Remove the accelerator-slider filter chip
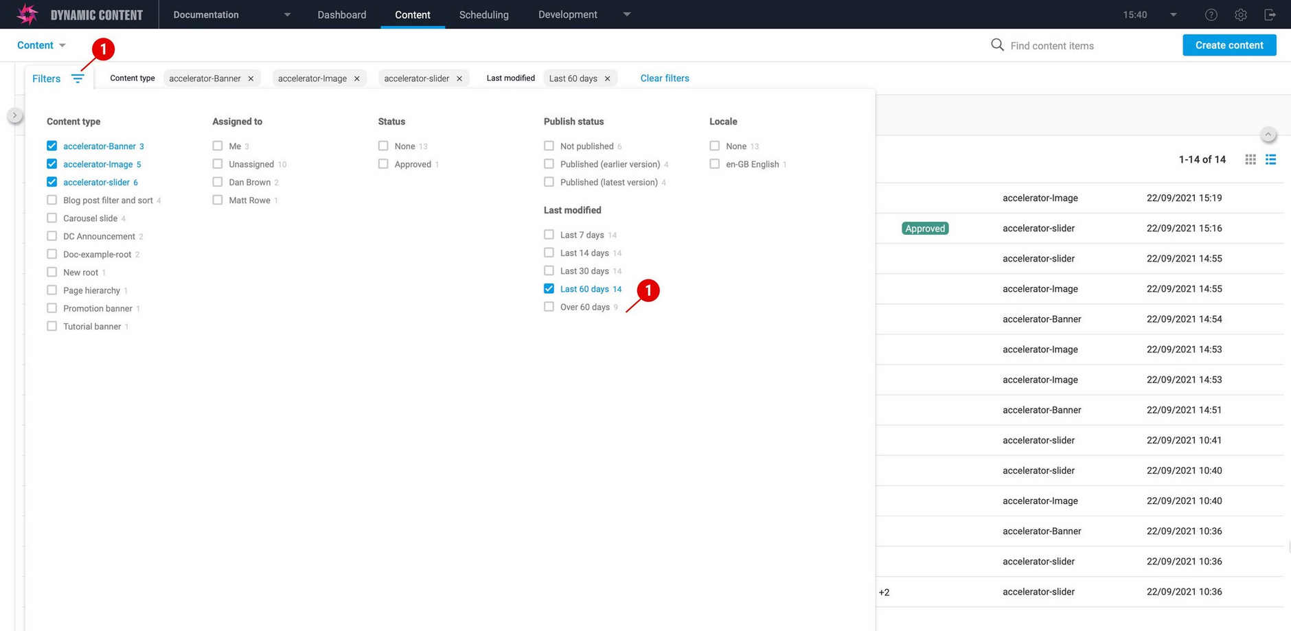 [459, 78]
